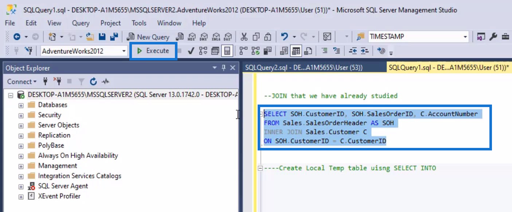512x212 pixels.
Task: Open a new DMX query
Action: point(203,37)
